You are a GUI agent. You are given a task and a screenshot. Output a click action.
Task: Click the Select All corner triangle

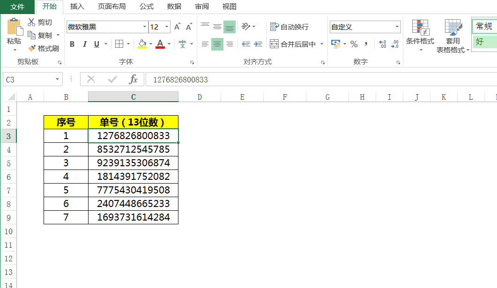tap(11, 96)
